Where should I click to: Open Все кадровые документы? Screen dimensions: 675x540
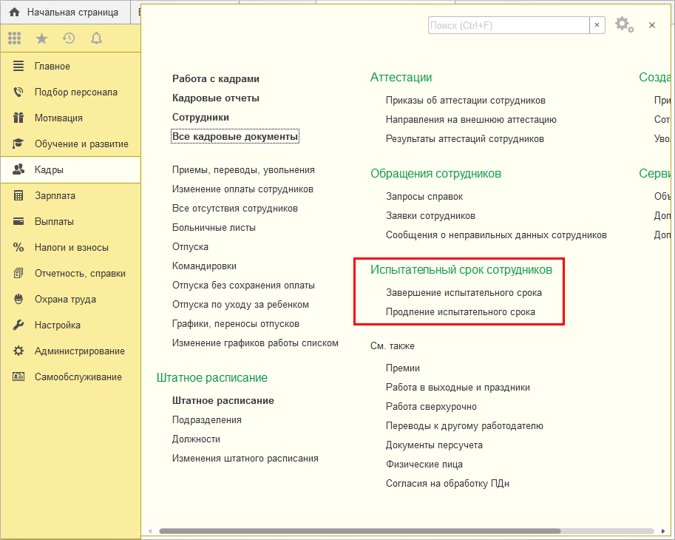235,137
